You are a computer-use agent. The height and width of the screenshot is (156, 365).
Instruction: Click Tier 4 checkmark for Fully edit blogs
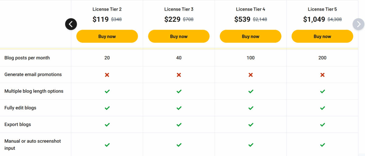click(251, 108)
